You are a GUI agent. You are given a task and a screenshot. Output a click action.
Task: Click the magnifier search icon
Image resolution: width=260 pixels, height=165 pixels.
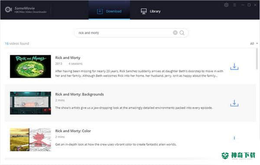tap(182, 33)
